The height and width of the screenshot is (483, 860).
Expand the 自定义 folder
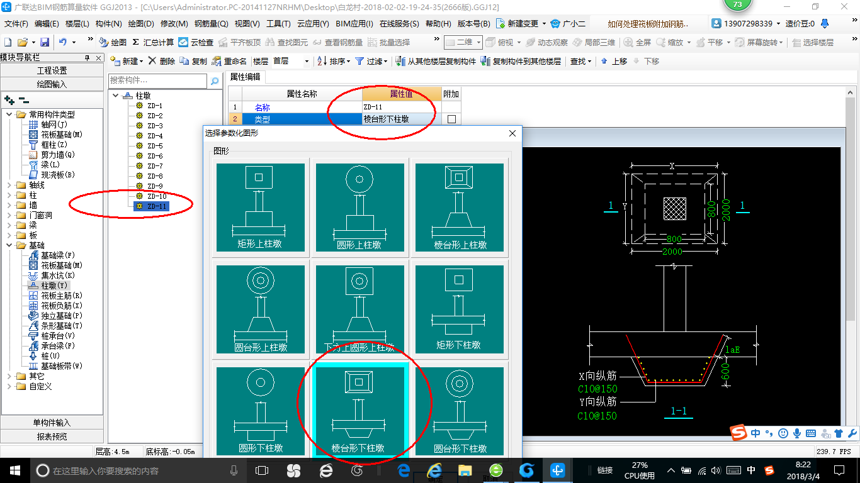click(x=9, y=386)
